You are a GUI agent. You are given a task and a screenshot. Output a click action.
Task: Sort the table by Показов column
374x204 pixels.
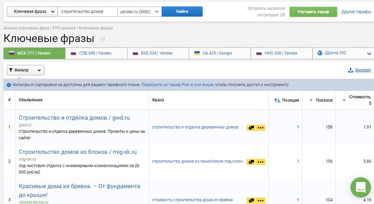[320, 100]
